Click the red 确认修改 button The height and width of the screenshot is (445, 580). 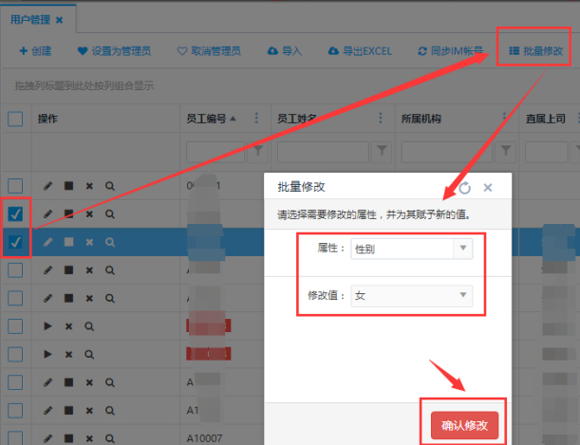464,425
